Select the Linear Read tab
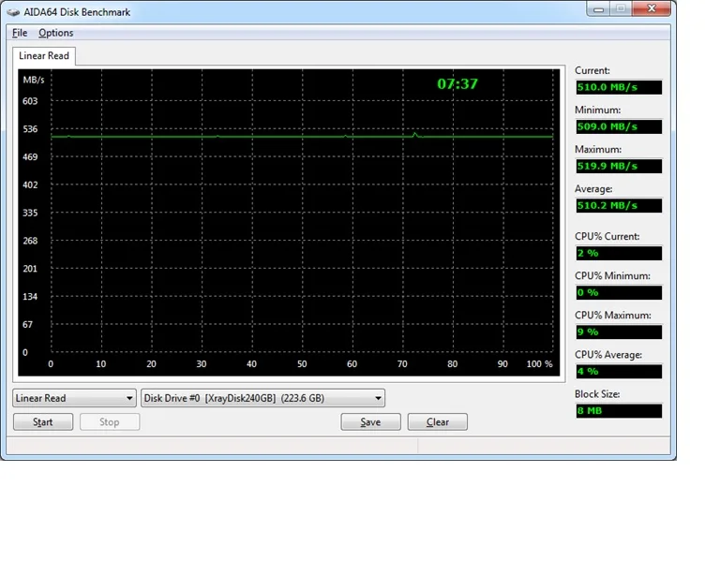The width and height of the screenshot is (720, 575). [x=44, y=56]
